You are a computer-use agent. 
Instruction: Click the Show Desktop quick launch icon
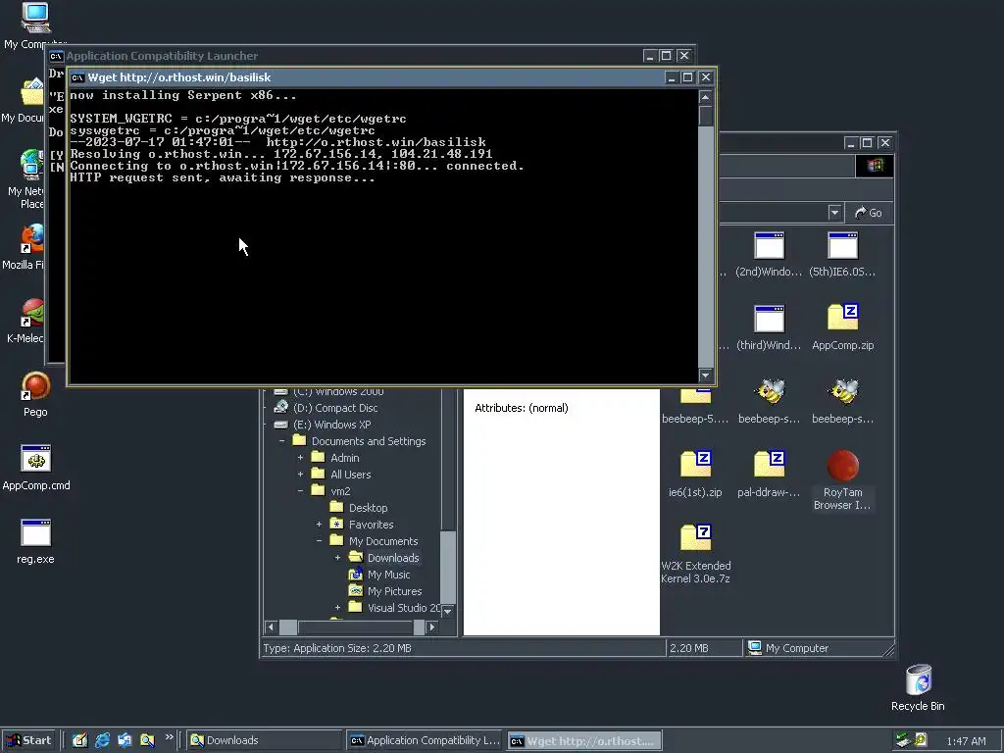(x=79, y=740)
